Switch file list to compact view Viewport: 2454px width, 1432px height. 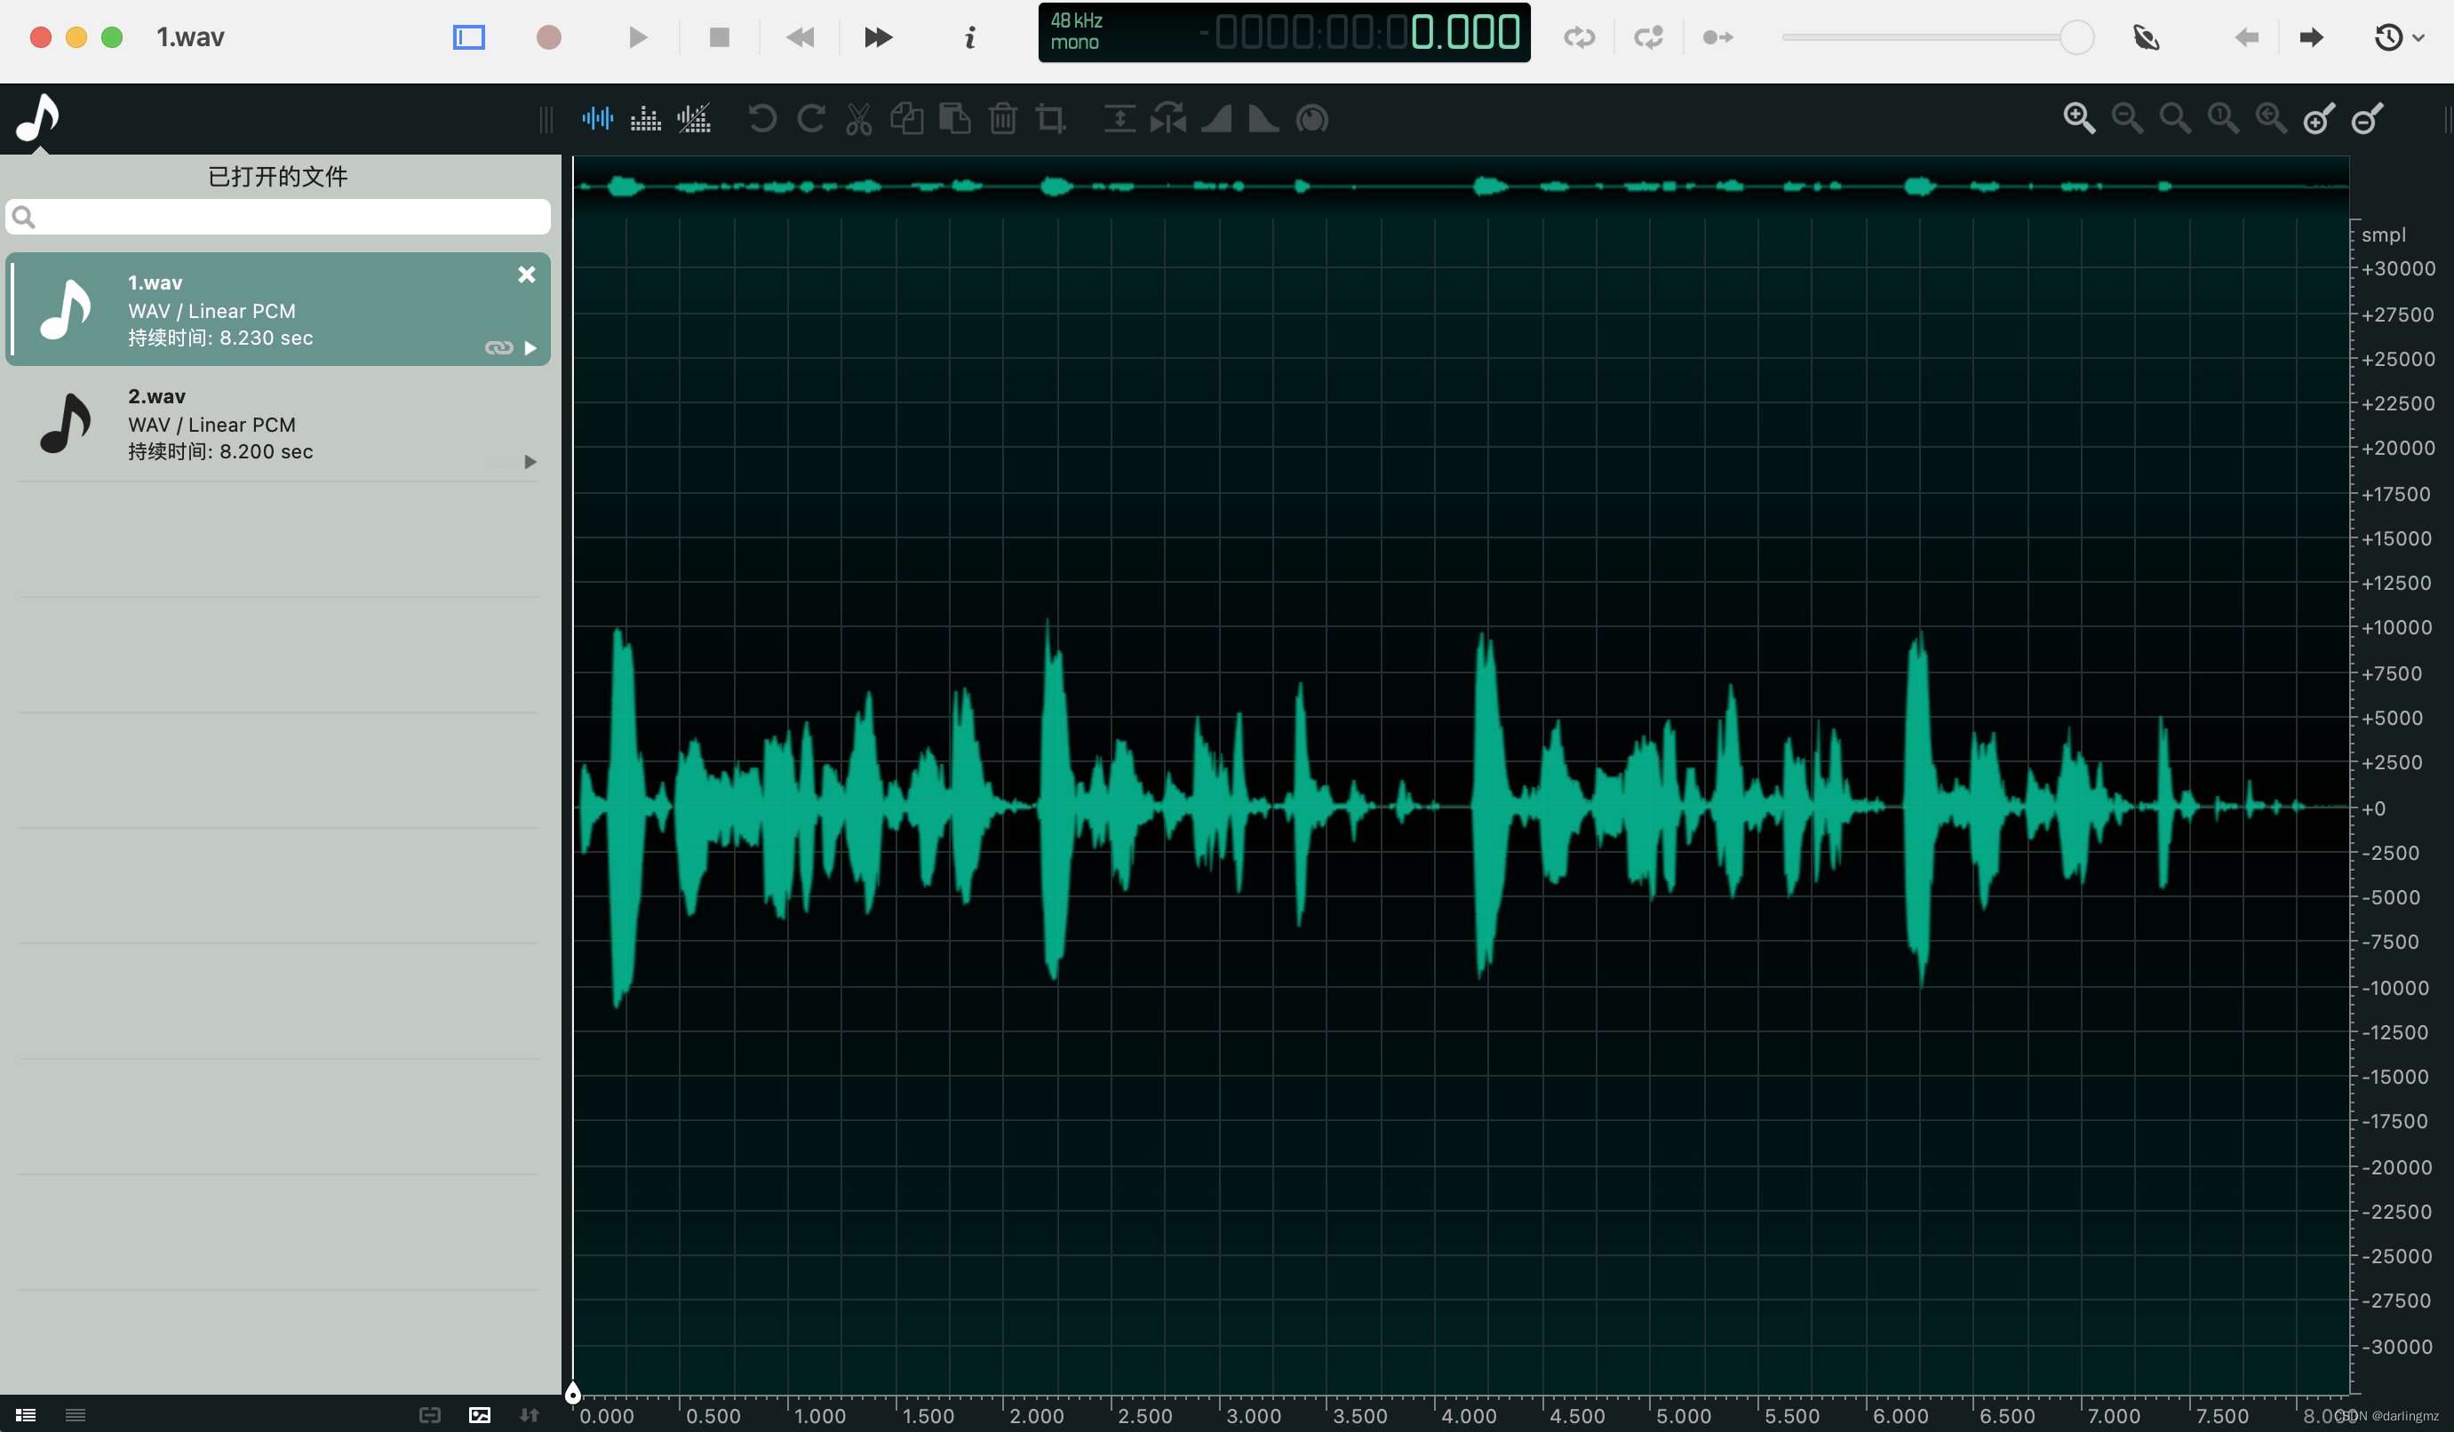point(76,1414)
